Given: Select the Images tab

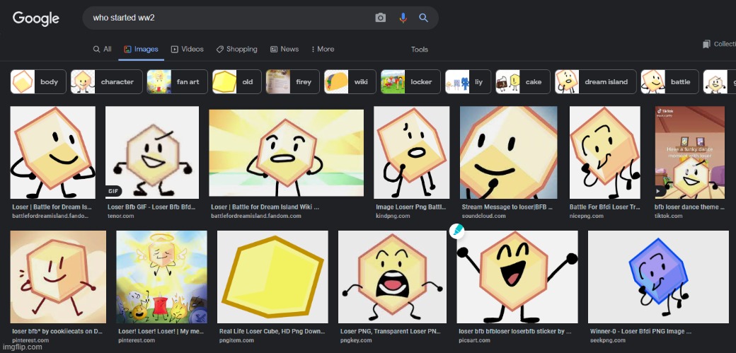Looking at the screenshot, I should [142, 49].
